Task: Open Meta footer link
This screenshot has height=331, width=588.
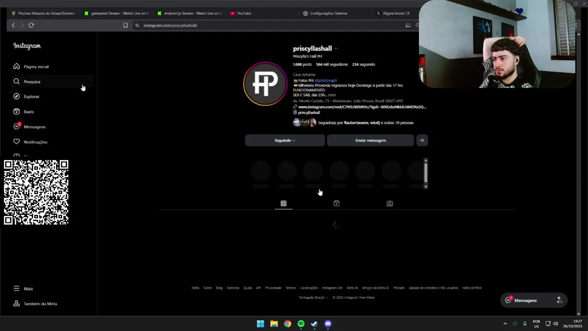Action: point(195,288)
